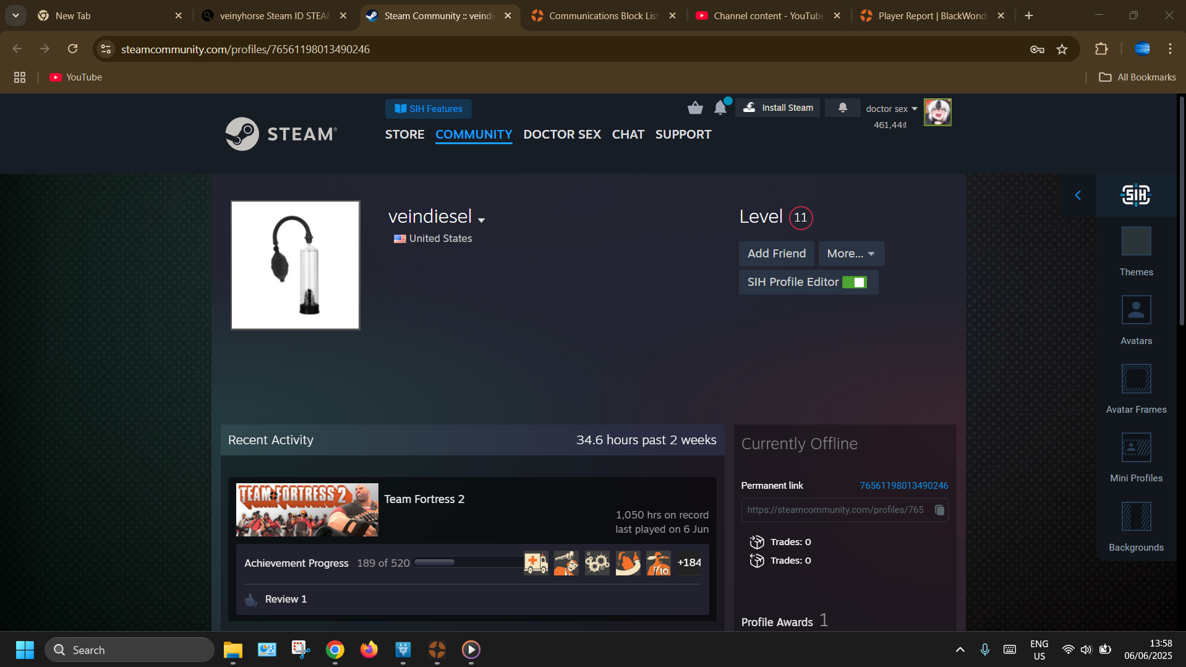
Task: Click the Team Fortress 2 banner thumbnail
Action: point(307,510)
